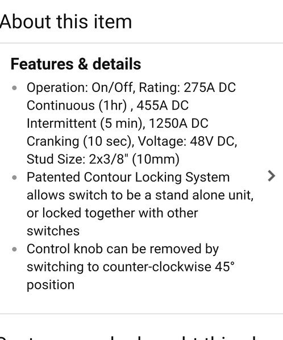
Task: Tap 'Intermittent (5 min), 1250A DC' text
Action: (x=118, y=124)
